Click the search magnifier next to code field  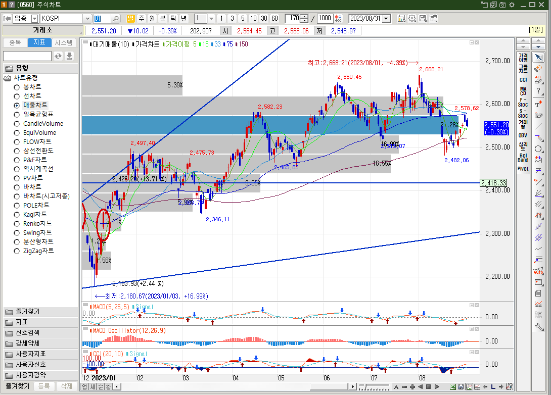pyautogui.click(x=116, y=18)
